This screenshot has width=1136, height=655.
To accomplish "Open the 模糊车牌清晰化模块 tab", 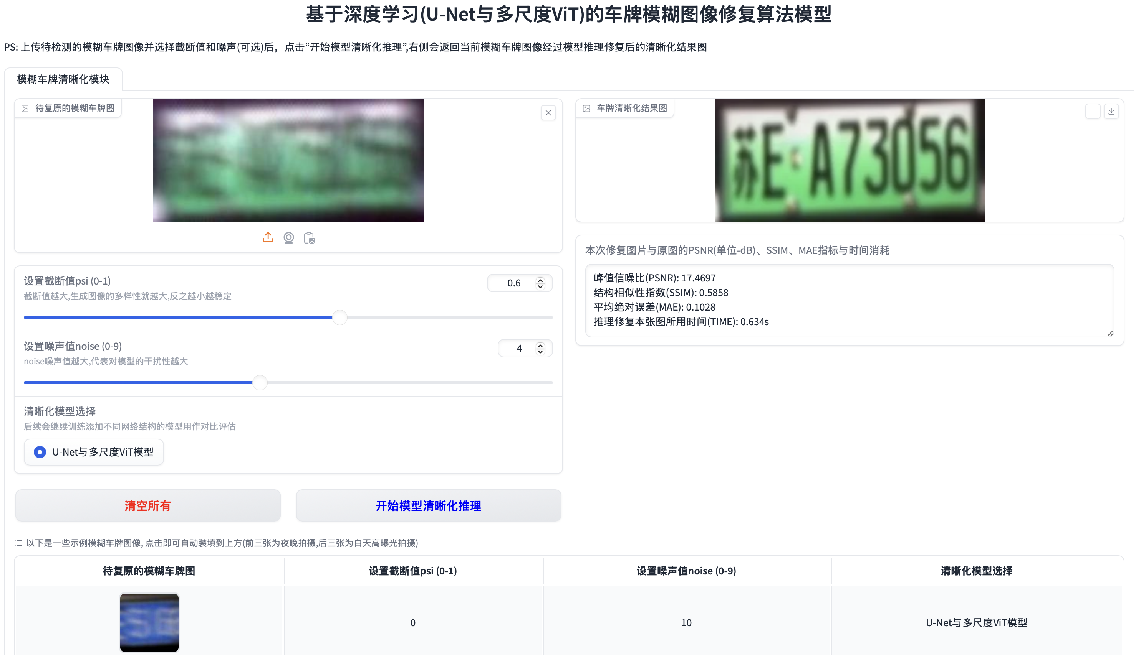I will pyautogui.click(x=63, y=79).
